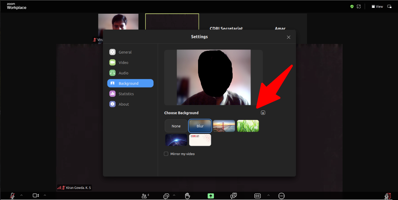398x200 pixels.
Task: Open the Statistics settings tab
Action: pyautogui.click(x=130, y=94)
